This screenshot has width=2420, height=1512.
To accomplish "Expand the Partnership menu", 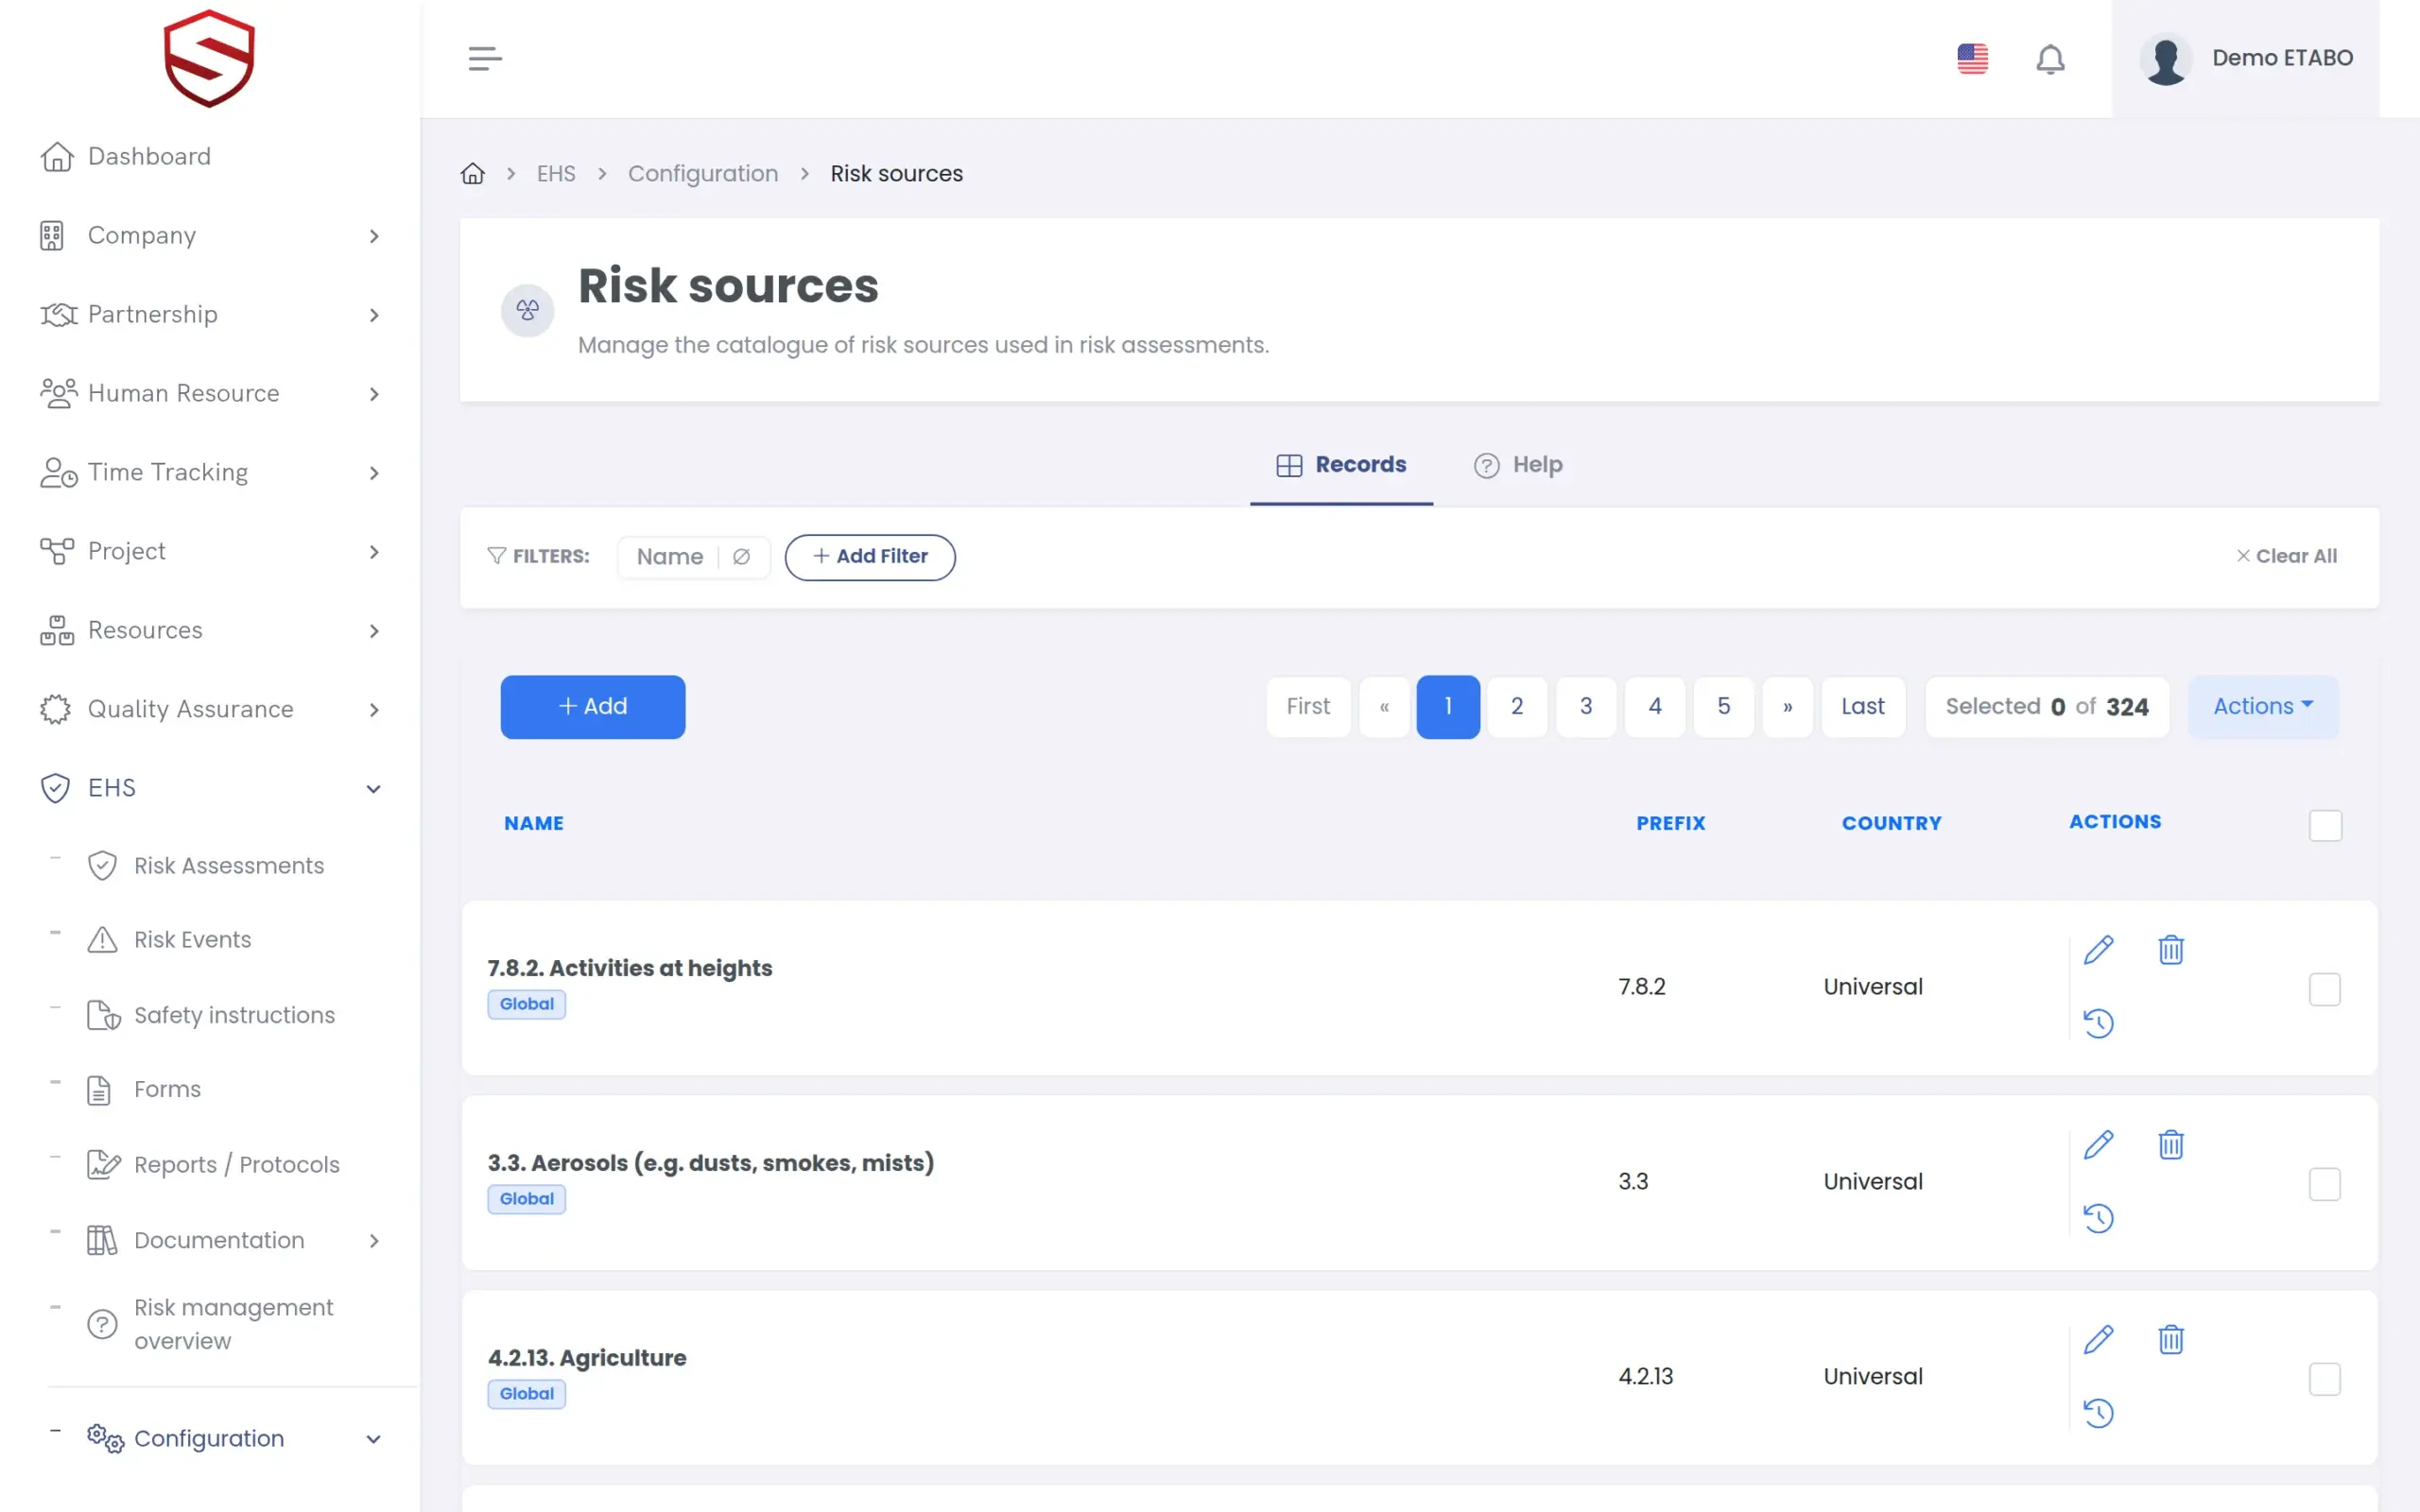I will (x=210, y=315).
